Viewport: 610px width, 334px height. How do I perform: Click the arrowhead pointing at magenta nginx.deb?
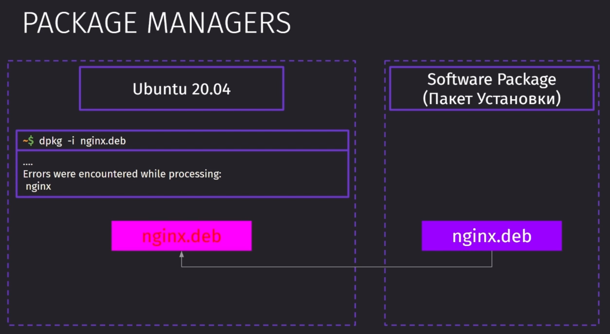[x=182, y=254]
